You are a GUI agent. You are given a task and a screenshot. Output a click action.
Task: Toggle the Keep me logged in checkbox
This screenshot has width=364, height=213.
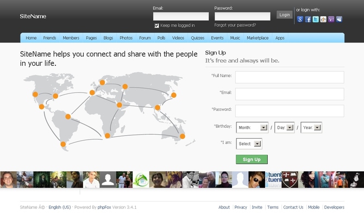point(156,26)
